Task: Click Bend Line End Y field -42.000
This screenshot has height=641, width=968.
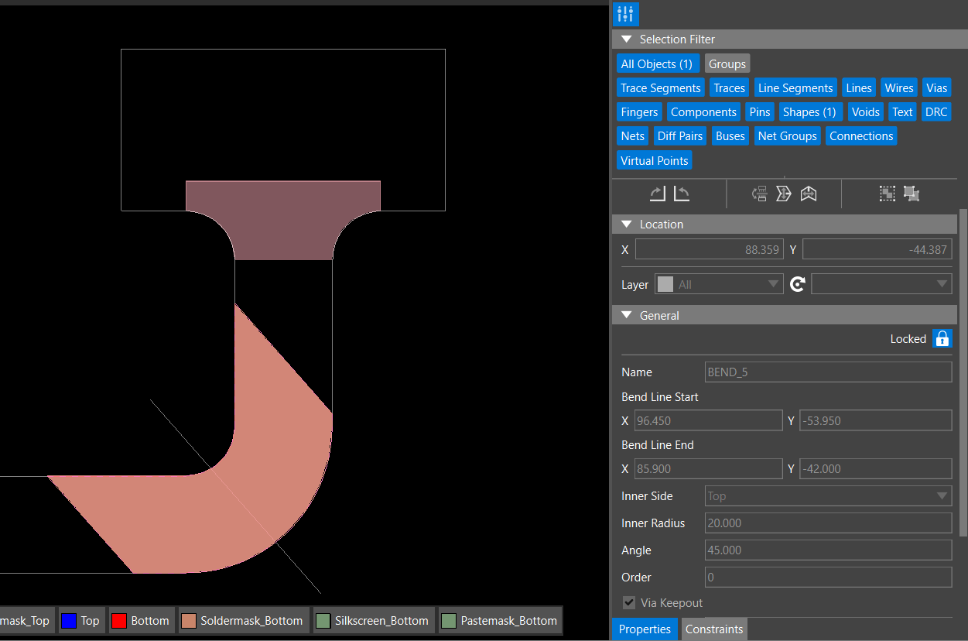Action: click(875, 468)
